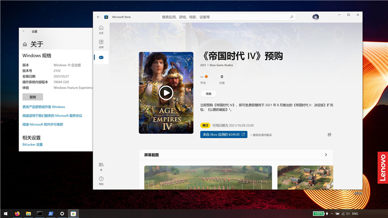The height and width of the screenshot is (218, 388).
Task: Click the 策略 (Strategy) genre tag
Action: tap(208, 94)
